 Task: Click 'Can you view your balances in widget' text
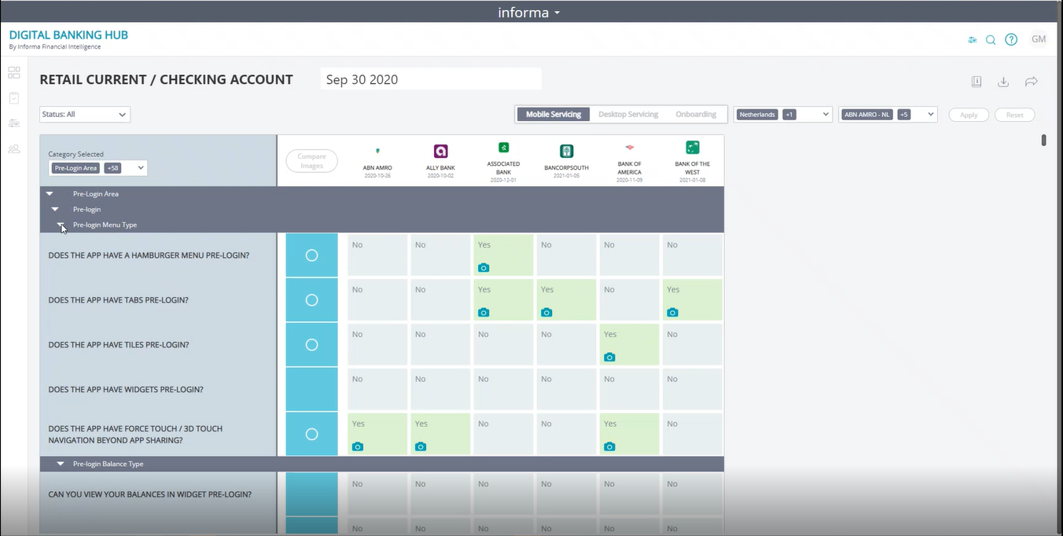coord(150,495)
